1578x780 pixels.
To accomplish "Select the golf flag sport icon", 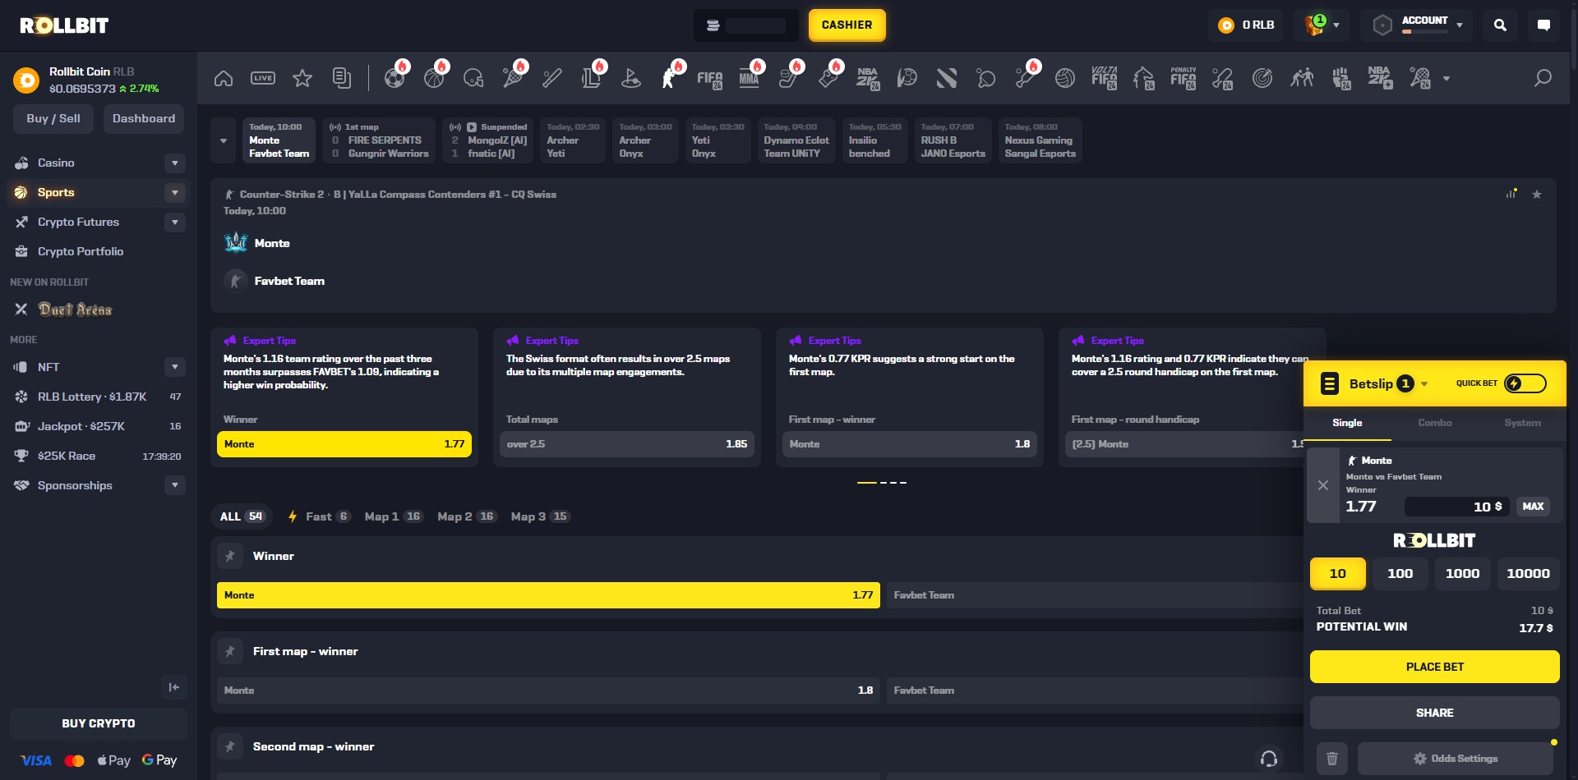I will (631, 78).
